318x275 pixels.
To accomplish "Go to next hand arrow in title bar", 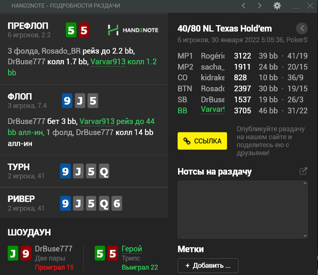I will [259, 6].
